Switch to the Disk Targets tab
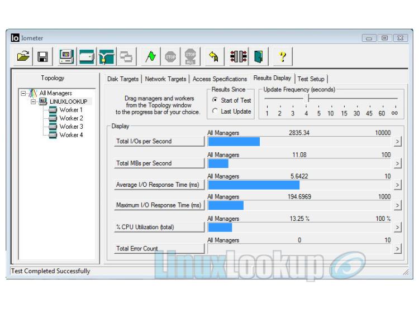The height and width of the screenshot is (314, 419). click(x=123, y=79)
